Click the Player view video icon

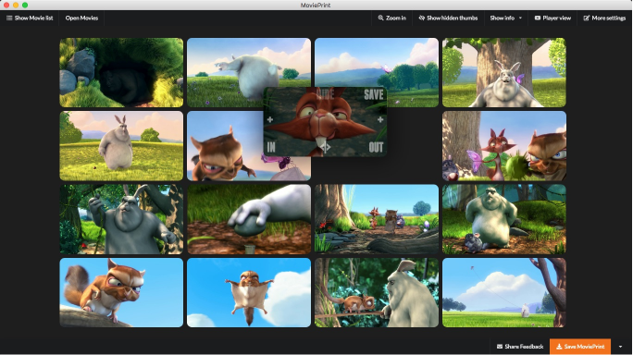click(x=538, y=18)
